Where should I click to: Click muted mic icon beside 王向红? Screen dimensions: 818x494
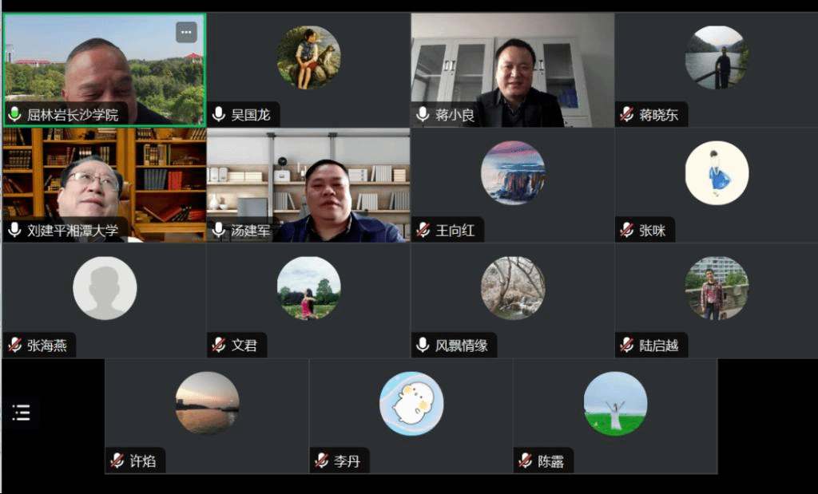pyautogui.click(x=423, y=231)
